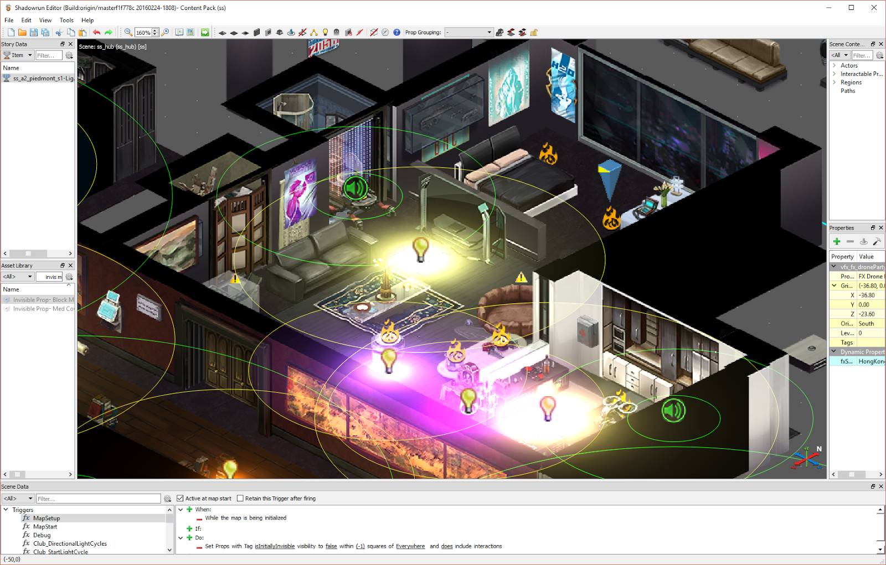Enable 'Retain this Trigger after firing'

(240, 499)
